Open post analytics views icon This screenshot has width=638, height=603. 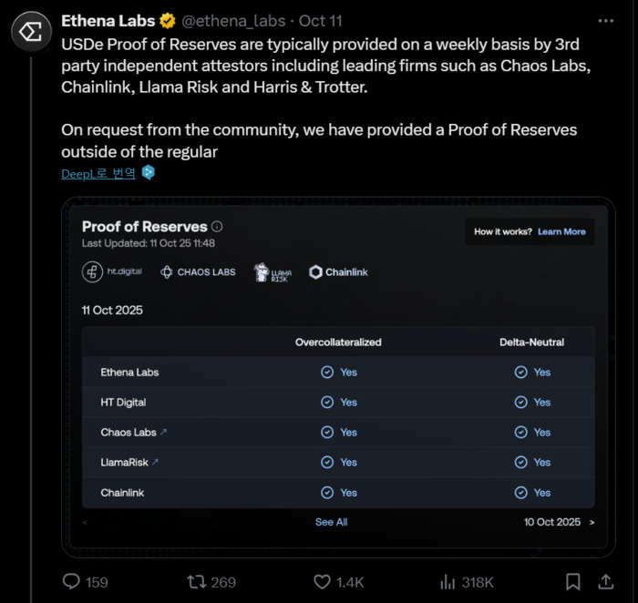point(448,581)
